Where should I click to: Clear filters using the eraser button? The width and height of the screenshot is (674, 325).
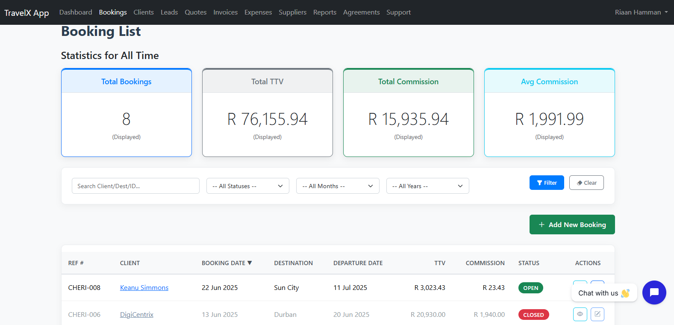[x=586, y=183]
